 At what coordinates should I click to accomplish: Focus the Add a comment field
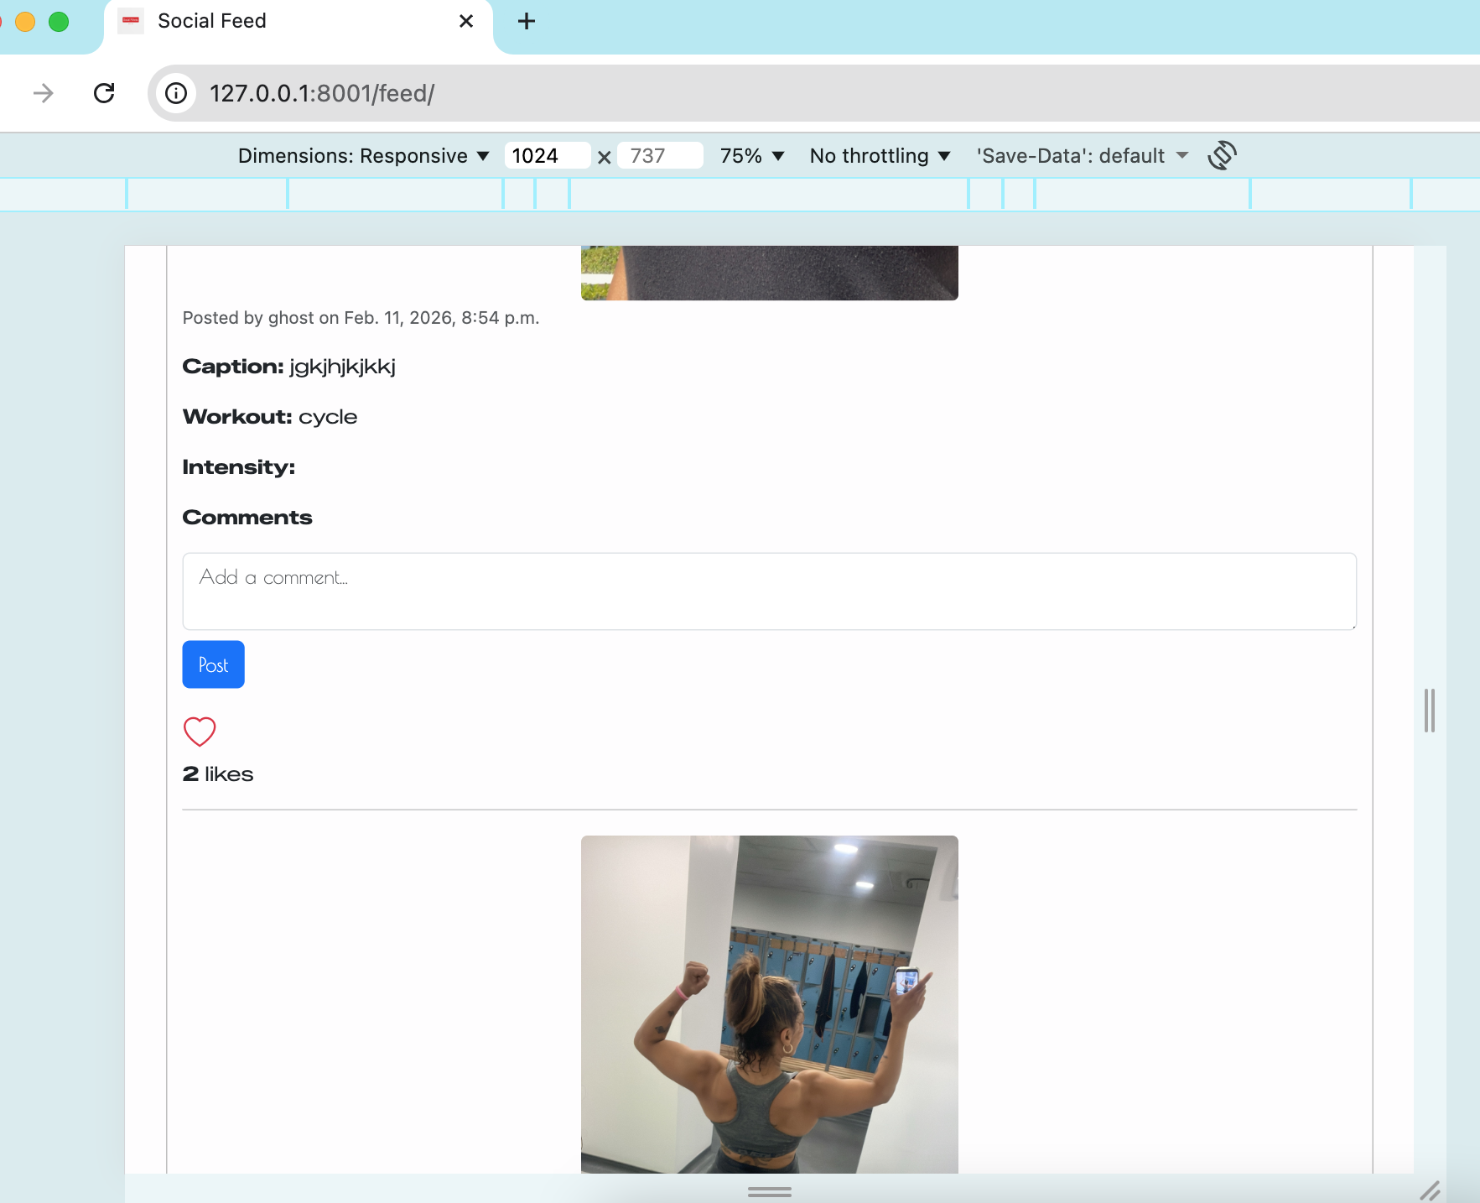[768, 591]
